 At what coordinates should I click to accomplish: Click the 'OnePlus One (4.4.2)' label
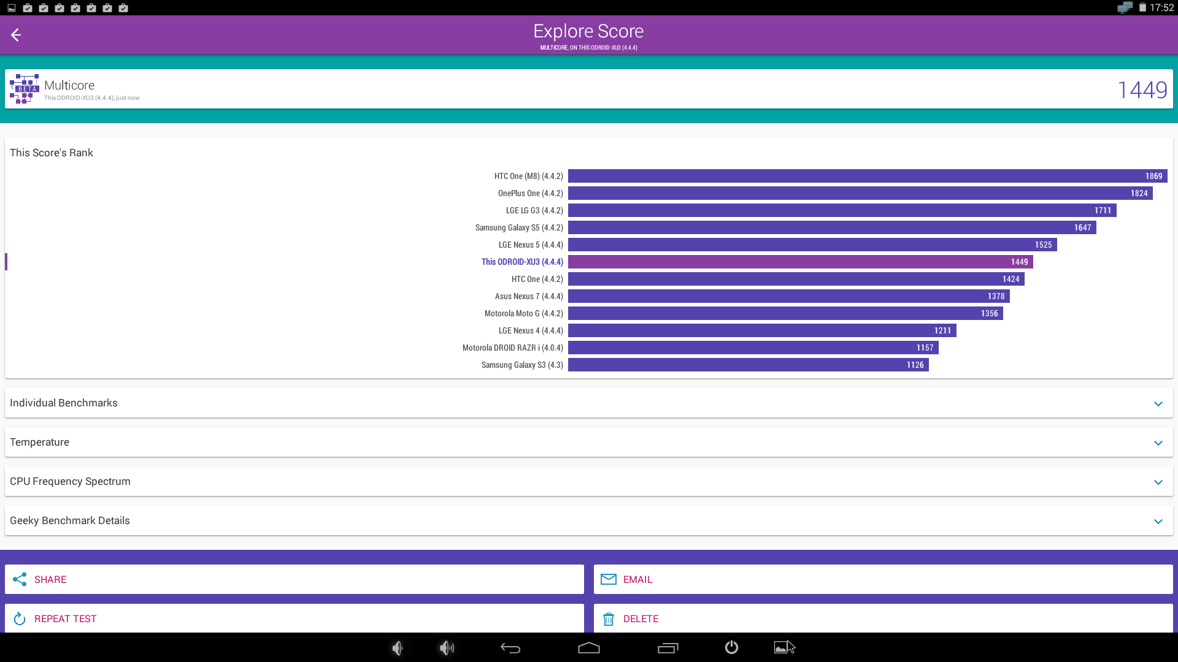pos(531,193)
